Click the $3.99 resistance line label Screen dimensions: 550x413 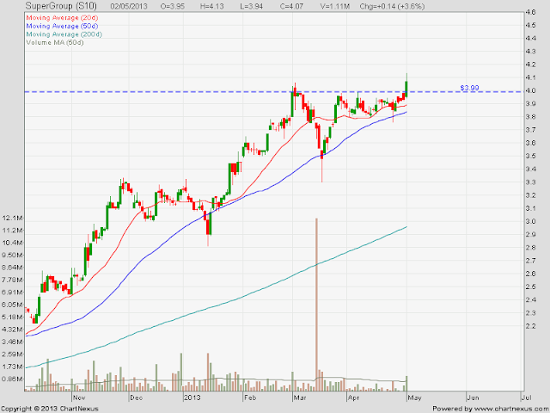click(470, 88)
